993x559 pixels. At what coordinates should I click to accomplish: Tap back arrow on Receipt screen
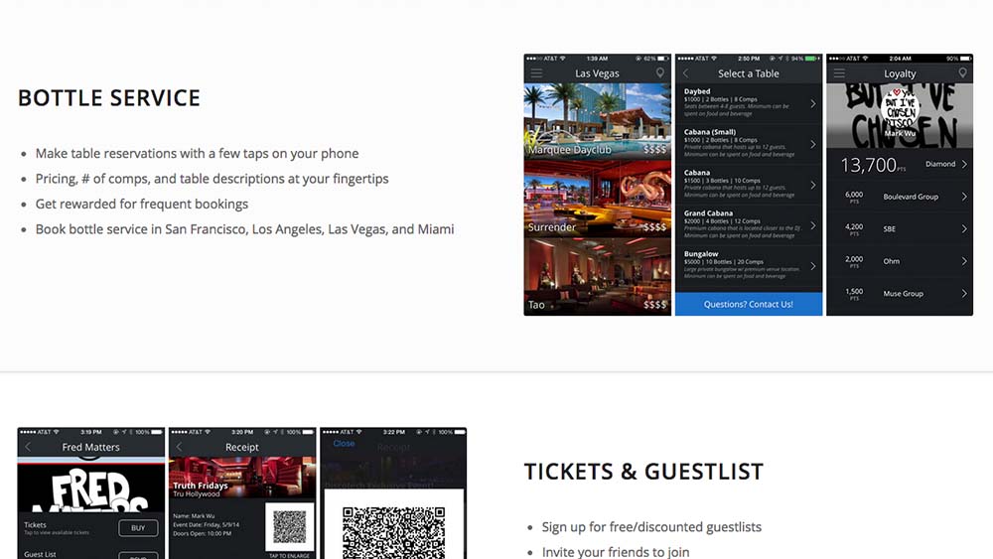pyautogui.click(x=179, y=447)
